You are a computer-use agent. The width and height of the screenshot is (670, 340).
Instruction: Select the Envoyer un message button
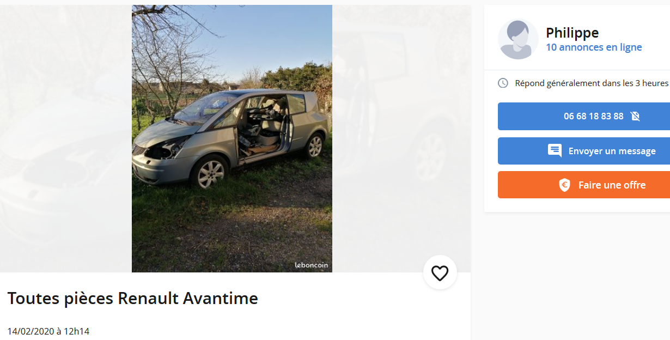(x=584, y=151)
